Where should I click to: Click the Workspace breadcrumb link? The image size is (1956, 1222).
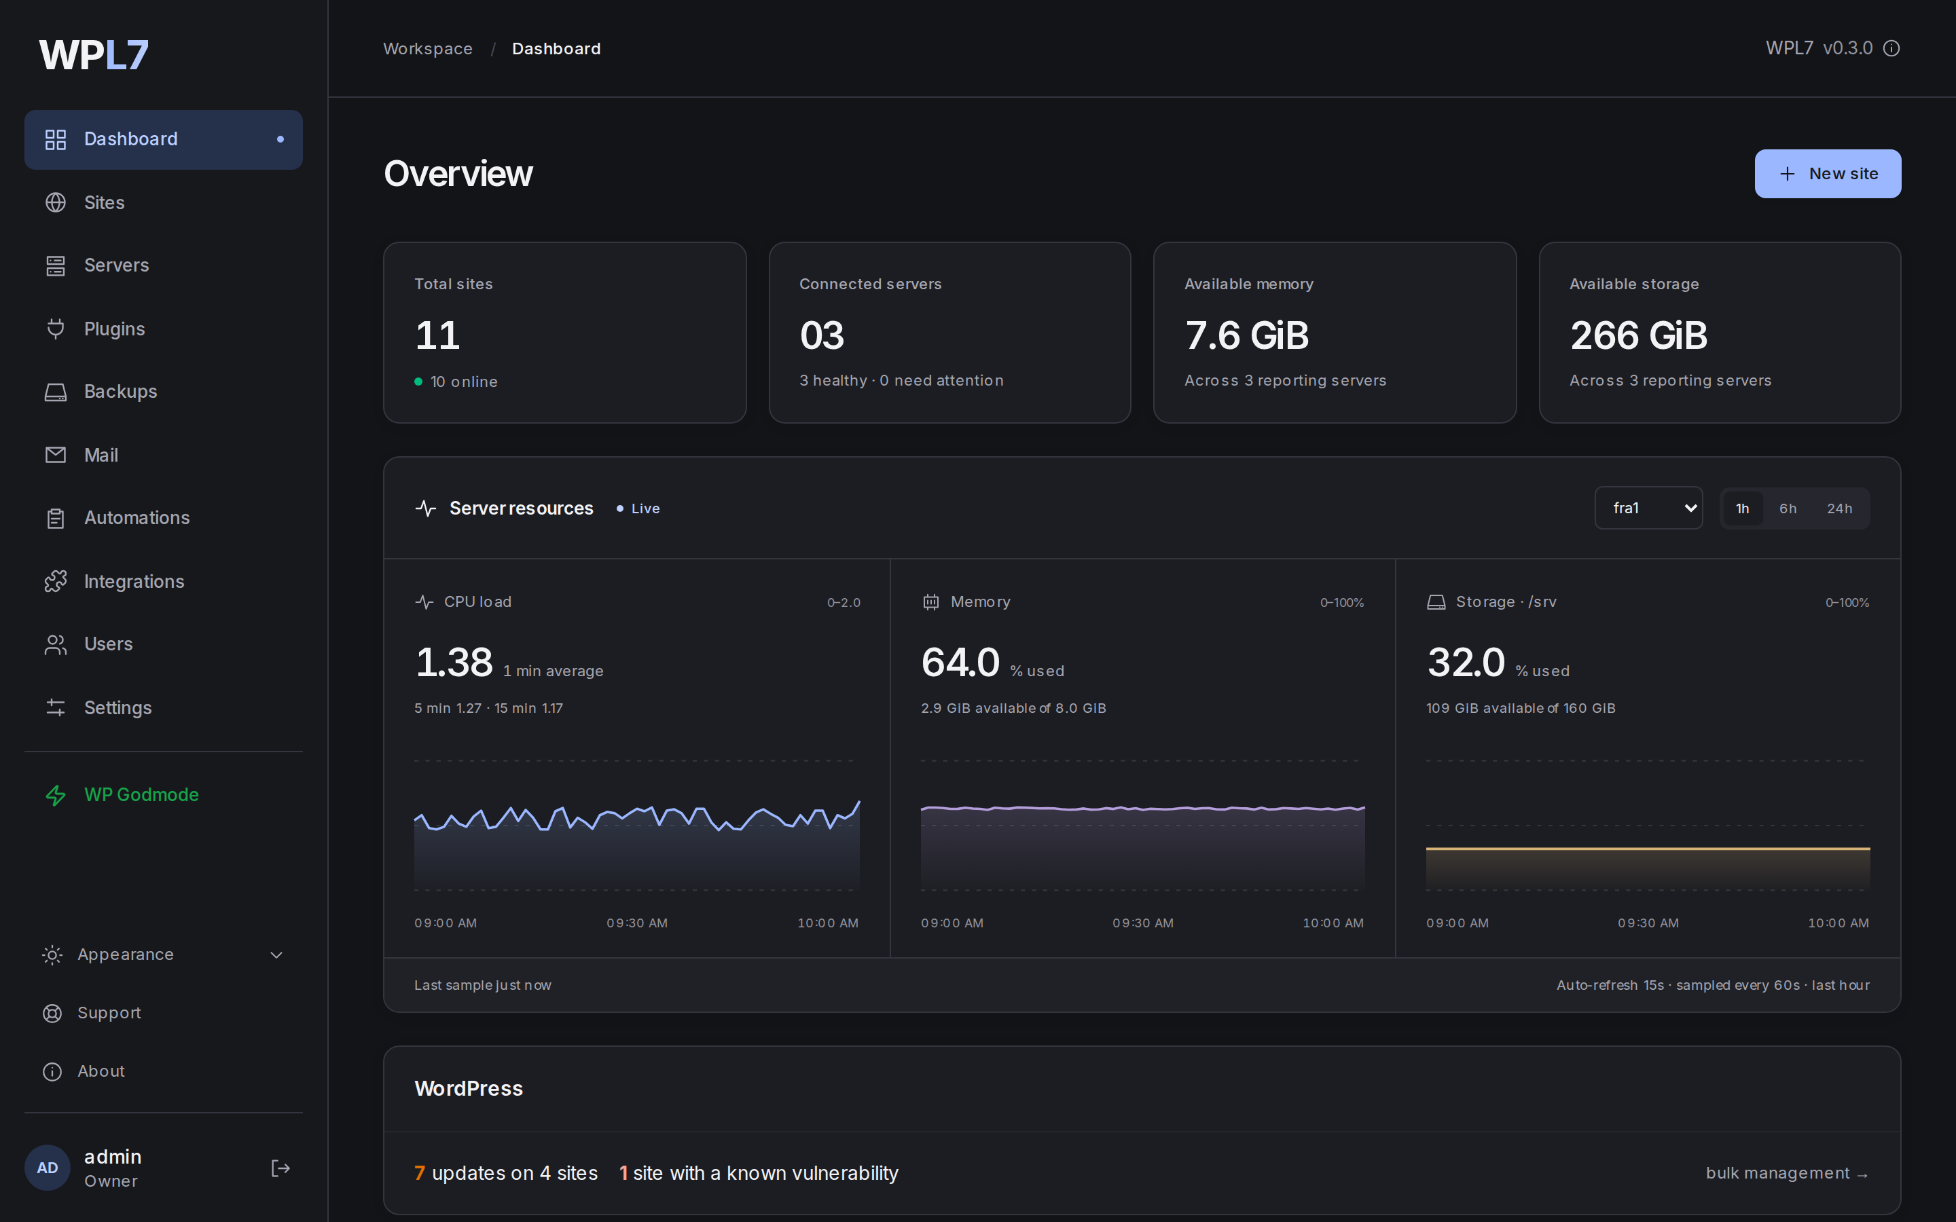point(428,48)
